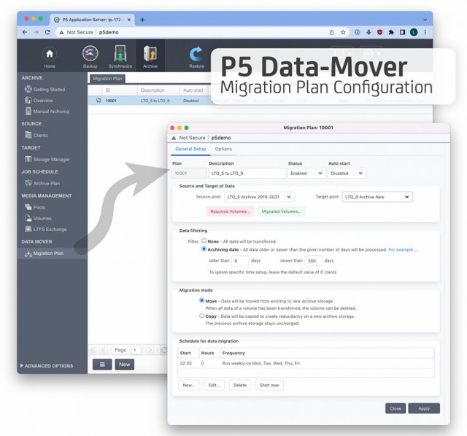The image size is (467, 436).
Task: Open Storage Manager under Target
Action: pos(47,159)
